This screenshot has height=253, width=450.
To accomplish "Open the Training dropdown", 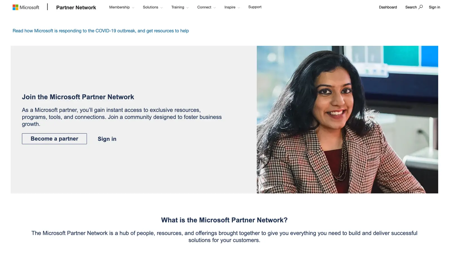I will point(178,7).
